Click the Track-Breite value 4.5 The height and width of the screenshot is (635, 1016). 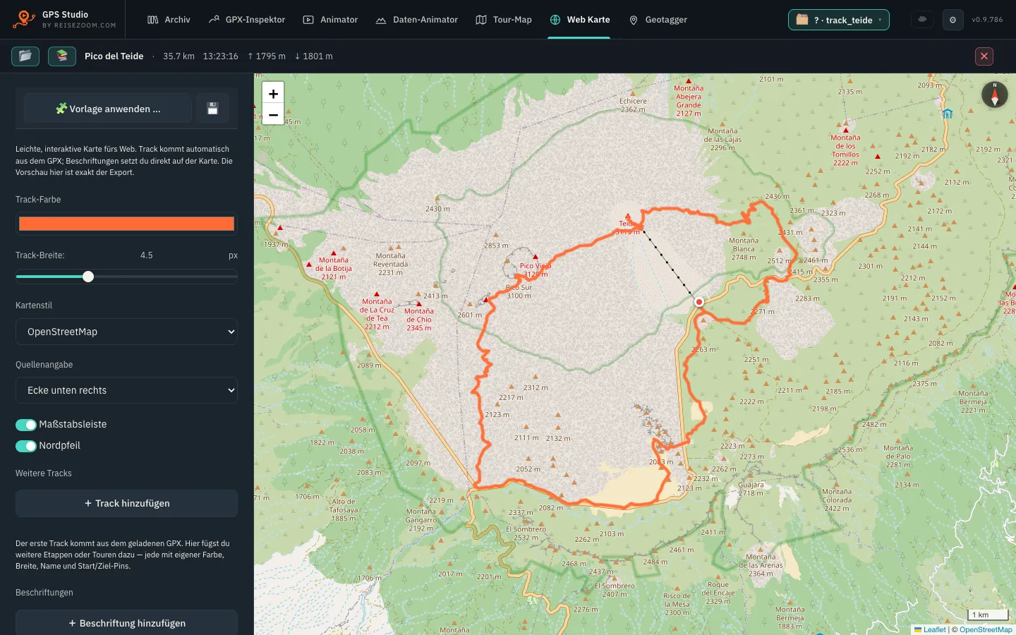pos(147,255)
